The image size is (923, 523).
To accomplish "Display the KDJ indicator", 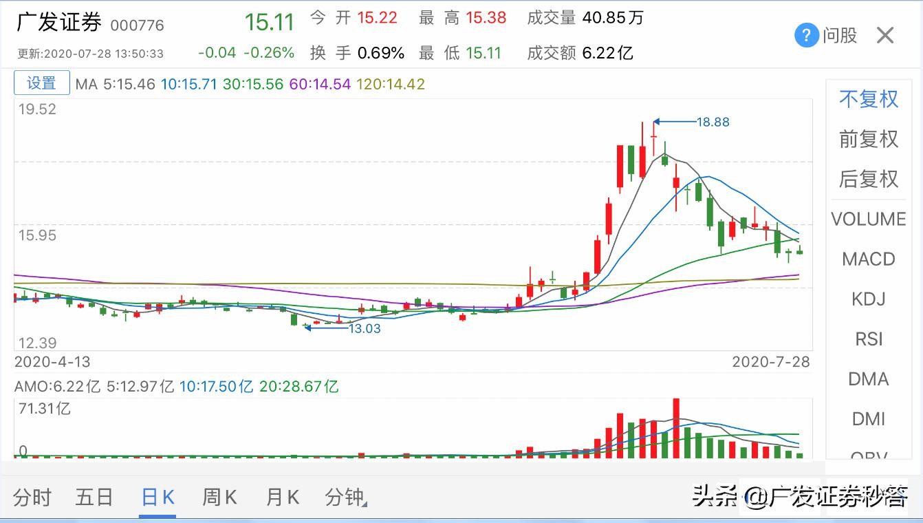I will coord(869,299).
